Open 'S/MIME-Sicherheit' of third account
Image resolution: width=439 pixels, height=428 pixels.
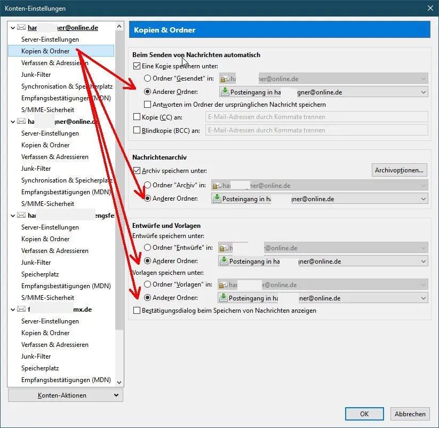(47, 297)
